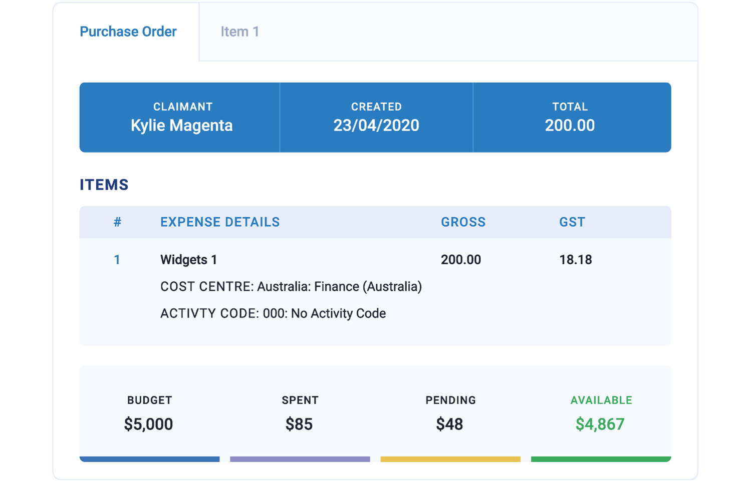Image resolution: width=751 pixels, height=482 pixels.
Task: Click the PENDING label
Action: 451,400
